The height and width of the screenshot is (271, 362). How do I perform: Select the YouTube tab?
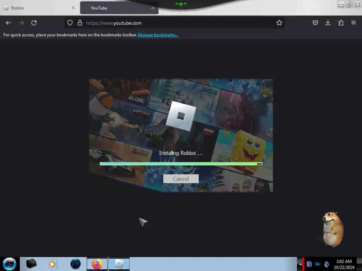[119, 8]
